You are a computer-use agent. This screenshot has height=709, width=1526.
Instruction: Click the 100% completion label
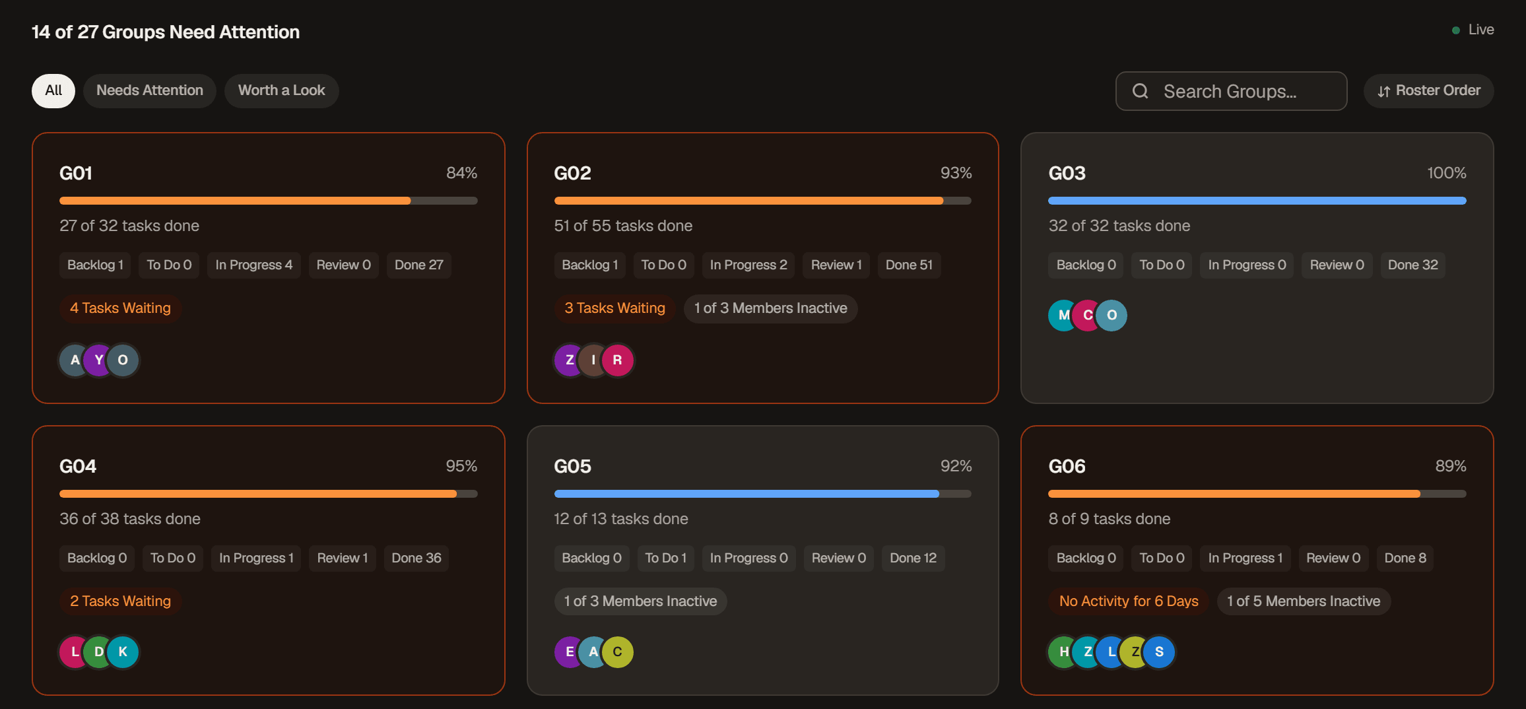(x=1446, y=173)
